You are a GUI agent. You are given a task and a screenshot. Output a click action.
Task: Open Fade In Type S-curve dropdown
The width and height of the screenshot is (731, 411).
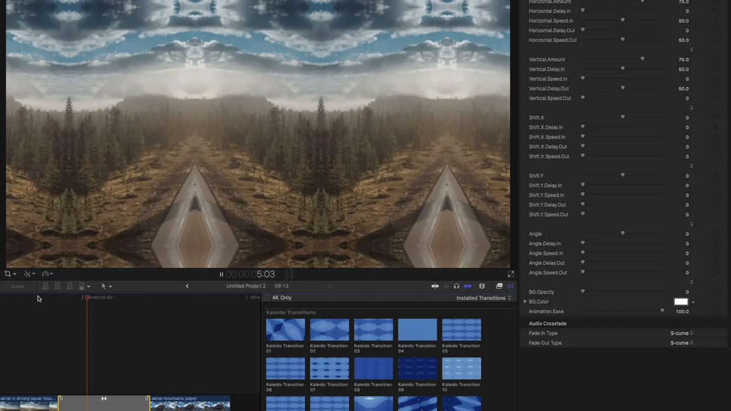click(x=682, y=333)
